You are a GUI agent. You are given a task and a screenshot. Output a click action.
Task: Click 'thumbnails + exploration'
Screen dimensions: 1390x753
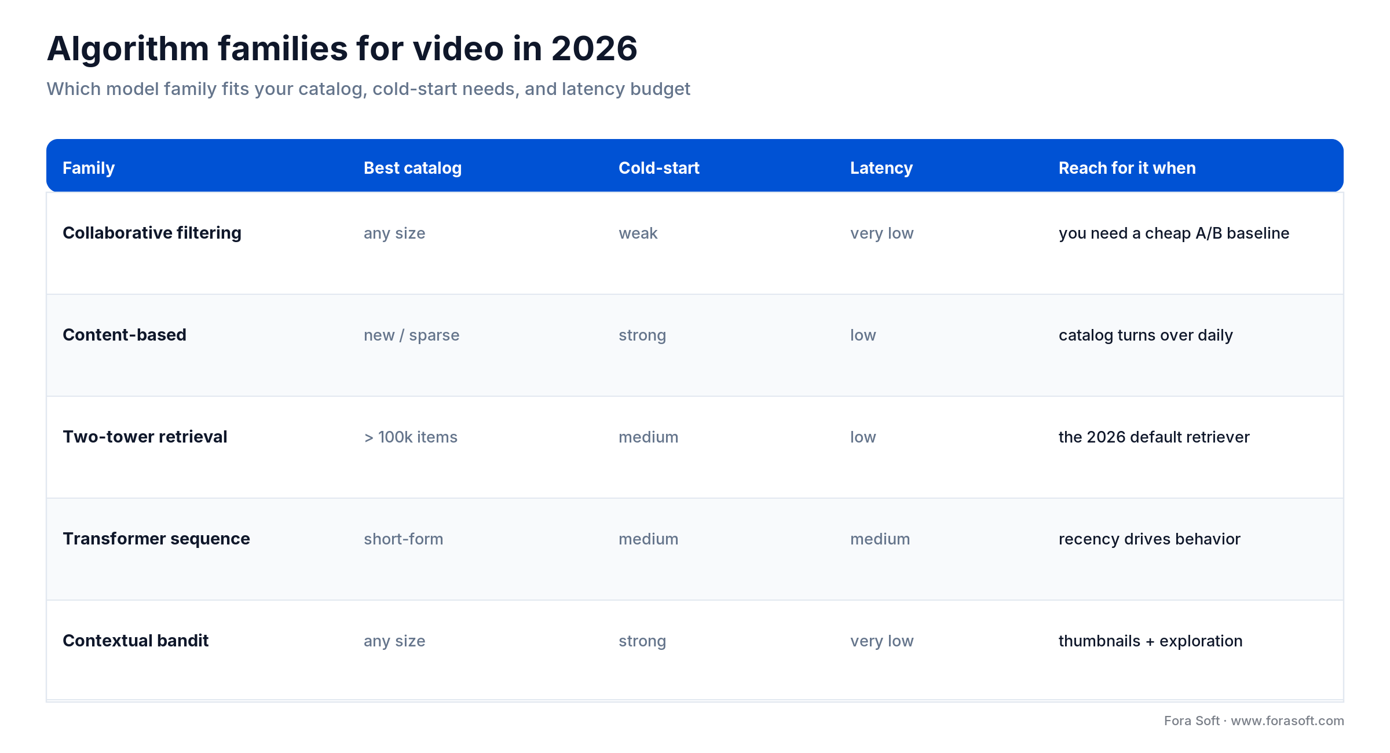1151,641
